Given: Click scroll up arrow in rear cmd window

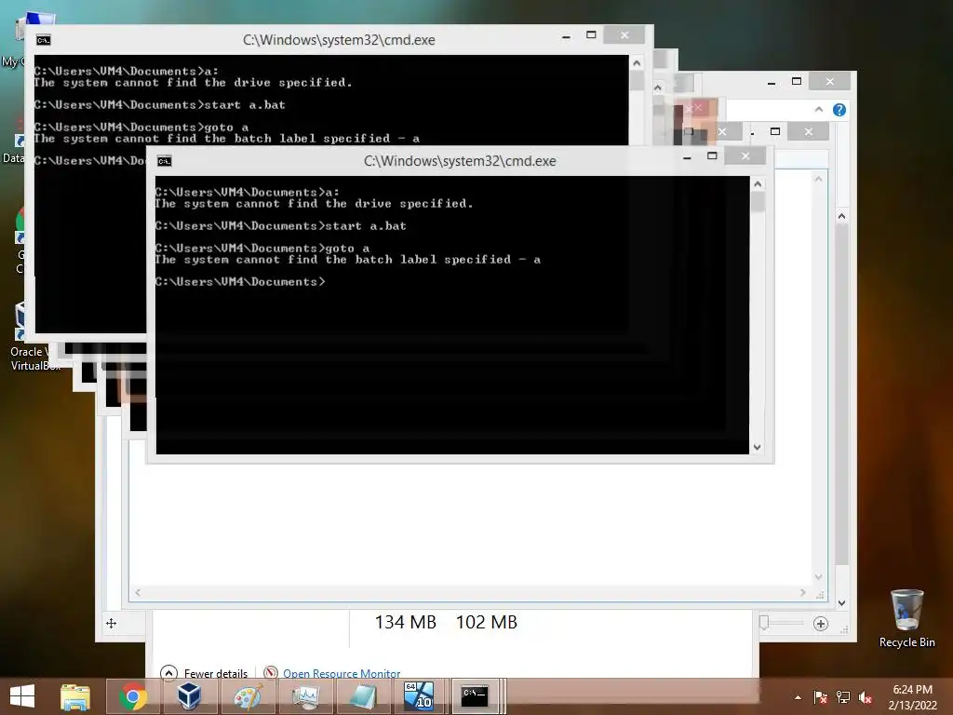Looking at the screenshot, I should click(x=637, y=62).
